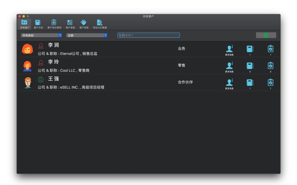Expand the 全部 filter dropdown
This screenshot has width=297, height=185.
point(87,36)
